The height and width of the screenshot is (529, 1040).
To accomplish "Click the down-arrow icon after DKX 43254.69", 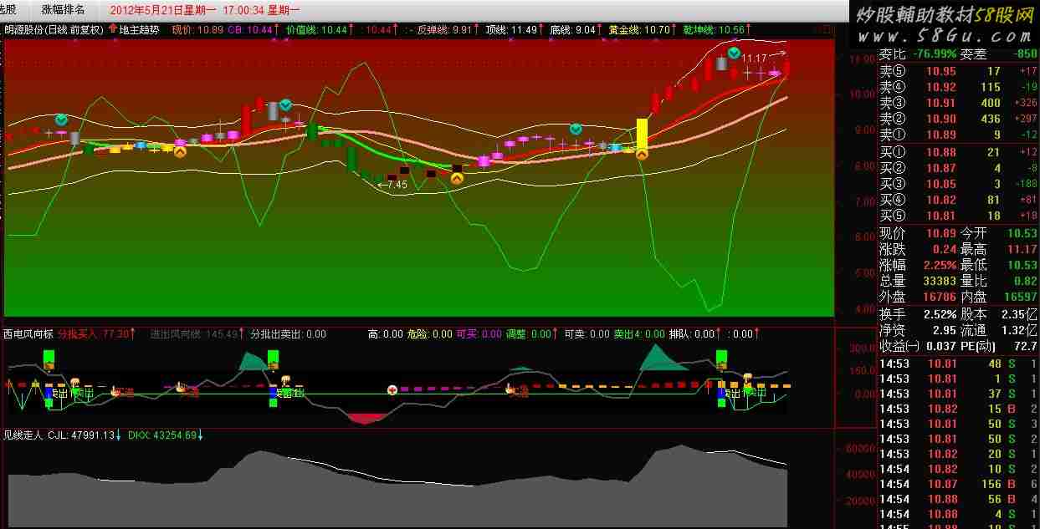I will tap(200, 435).
